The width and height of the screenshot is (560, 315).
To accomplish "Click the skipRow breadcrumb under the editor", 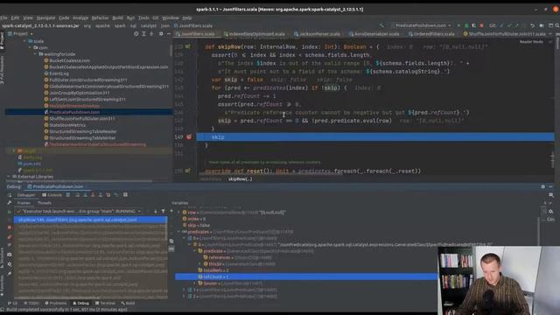I will [240, 178].
